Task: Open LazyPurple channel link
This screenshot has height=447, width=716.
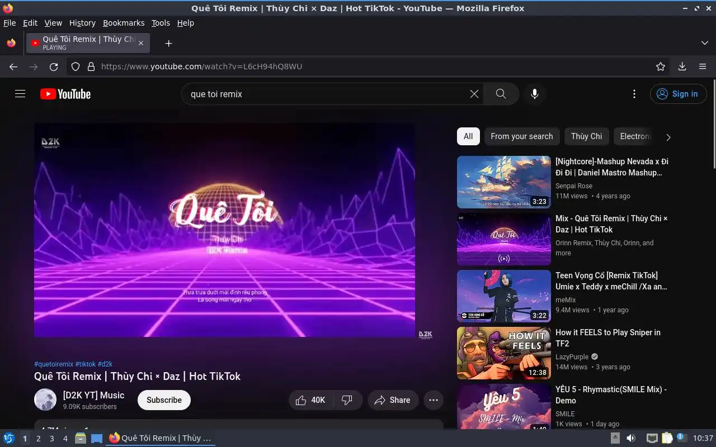Action: tap(572, 357)
